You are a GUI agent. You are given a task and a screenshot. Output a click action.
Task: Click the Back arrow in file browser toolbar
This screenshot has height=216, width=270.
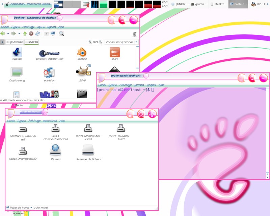[3, 34]
